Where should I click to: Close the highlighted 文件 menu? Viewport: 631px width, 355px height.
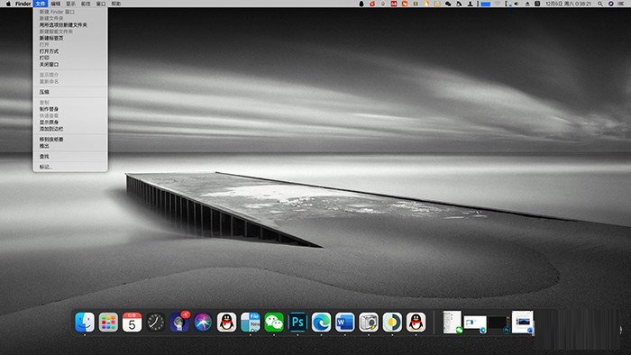[x=41, y=4]
